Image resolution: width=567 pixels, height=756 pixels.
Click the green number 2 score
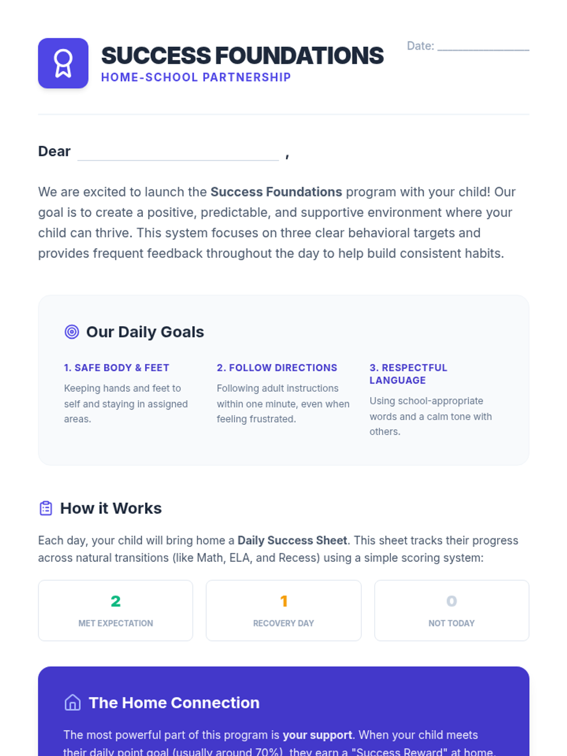116,601
